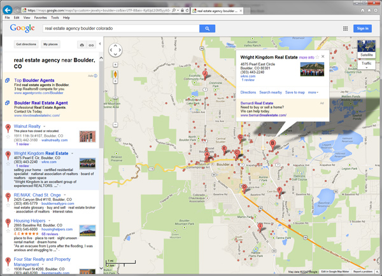Click the Sign in button
Viewport: 382px width, 276px height.
pyautogui.click(x=362, y=29)
